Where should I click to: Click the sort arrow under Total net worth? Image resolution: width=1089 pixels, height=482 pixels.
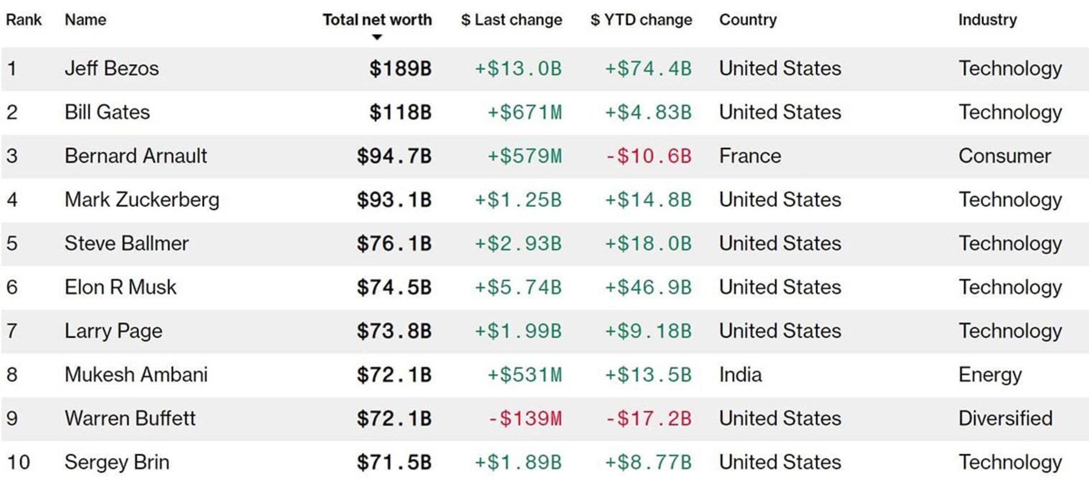coord(377,37)
